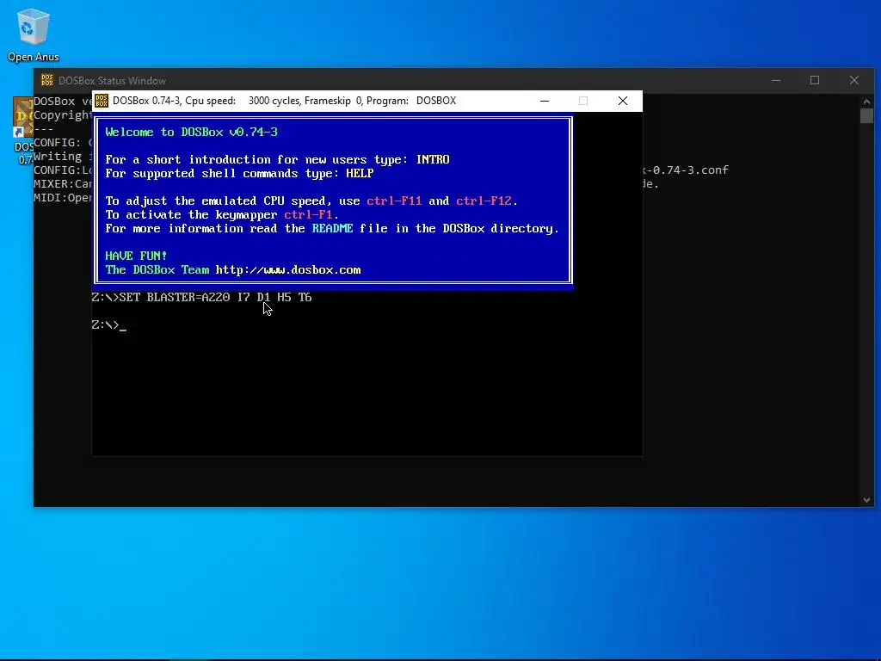
Task: Click the Z:\> prompt with blinking cursor
Action: (x=109, y=324)
